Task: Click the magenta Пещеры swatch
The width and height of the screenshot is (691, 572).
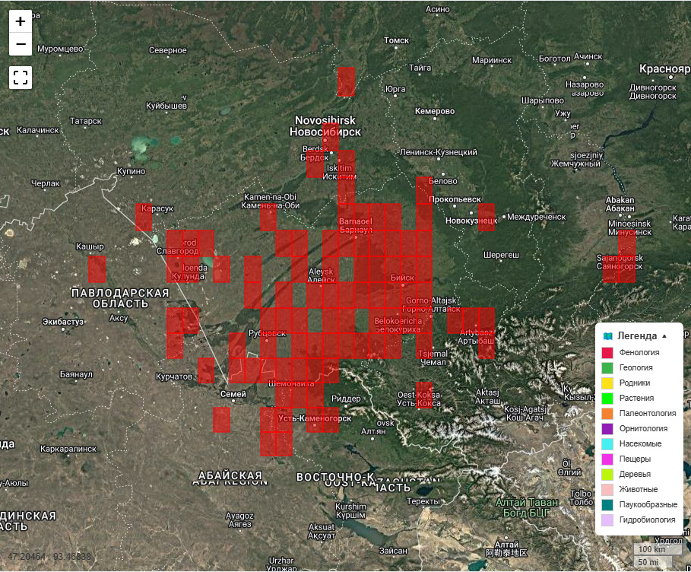Action: 607,459
